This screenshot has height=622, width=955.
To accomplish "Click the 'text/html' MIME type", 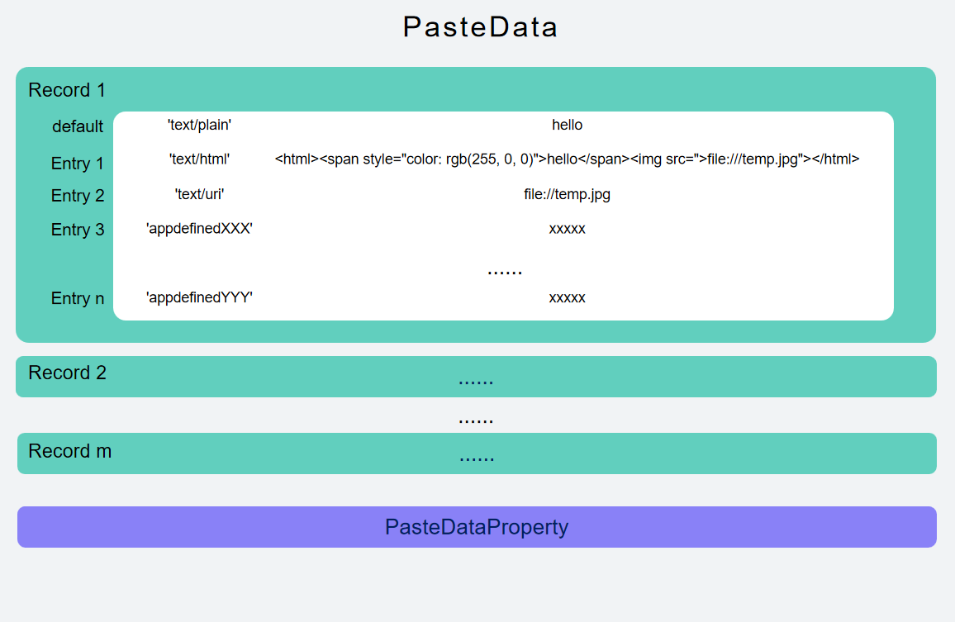I will click(x=199, y=159).
